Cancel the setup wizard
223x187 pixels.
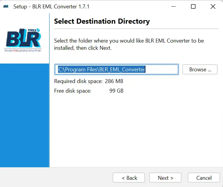(x=204, y=178)
